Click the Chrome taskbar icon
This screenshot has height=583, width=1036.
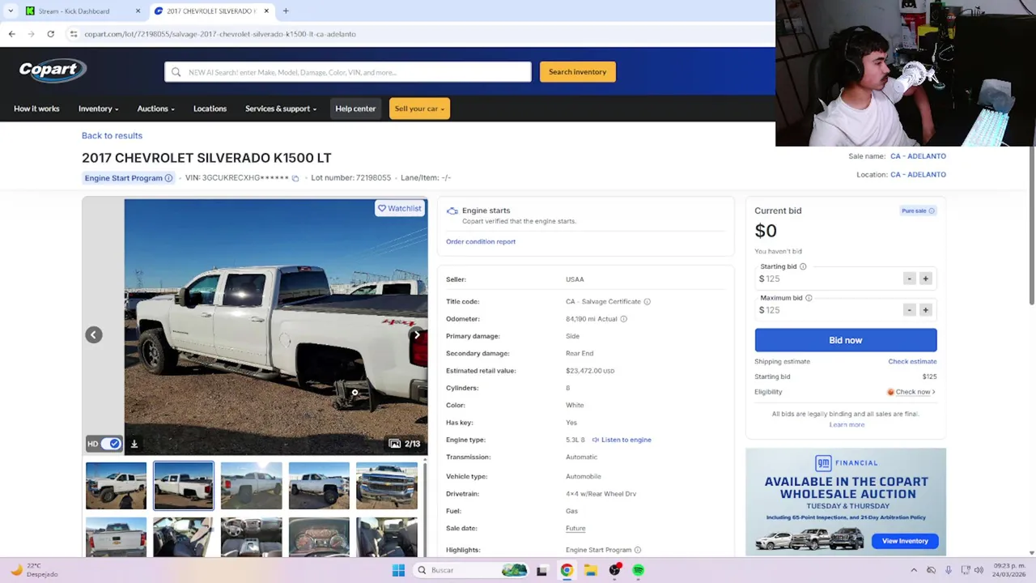pyautogui.click(x=567, y=570)
